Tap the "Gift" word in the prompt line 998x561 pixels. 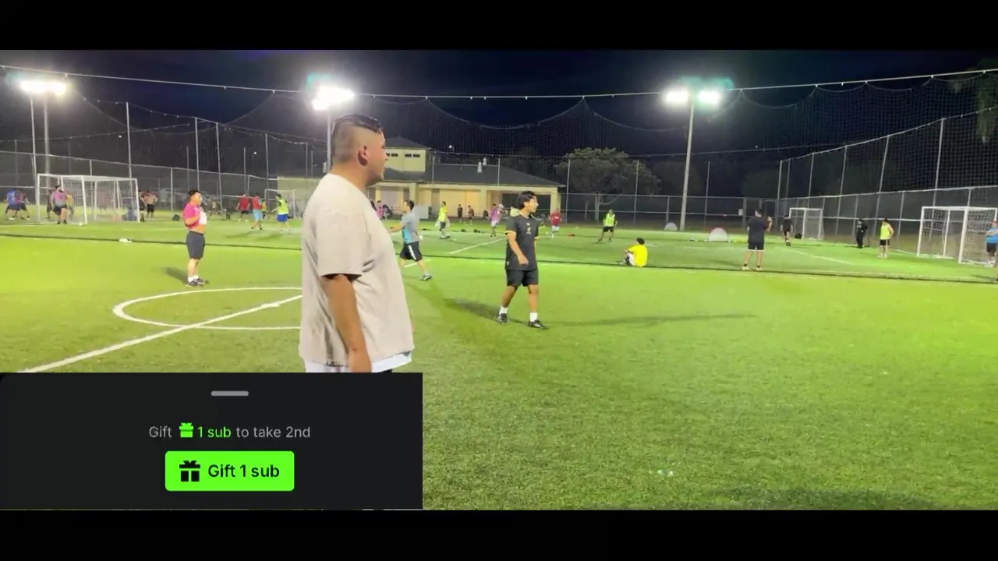(161, 432)
